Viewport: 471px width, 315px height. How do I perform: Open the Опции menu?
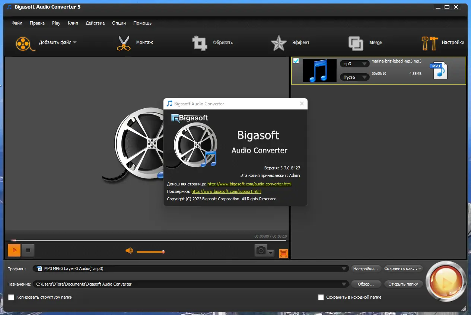[x=119, y=23]
